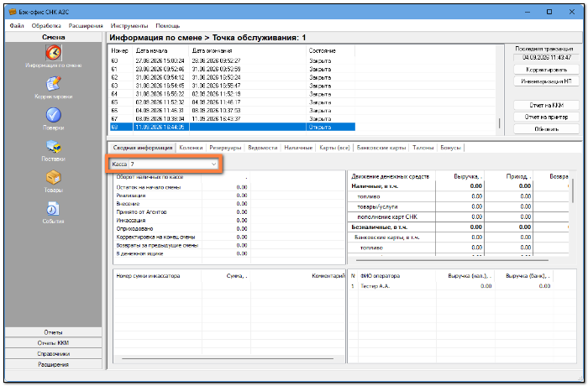The image size is (588, 386).
Task: Open the Поставки truck icon
Action: pyautogui.click(x=54, y=146)
